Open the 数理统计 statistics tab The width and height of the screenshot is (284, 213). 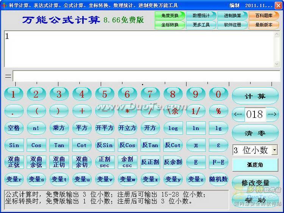point(201,16)
